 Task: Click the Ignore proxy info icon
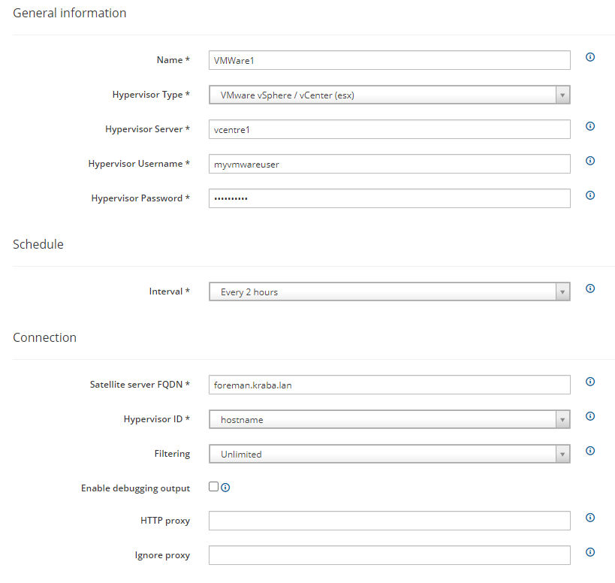(590, 552)
